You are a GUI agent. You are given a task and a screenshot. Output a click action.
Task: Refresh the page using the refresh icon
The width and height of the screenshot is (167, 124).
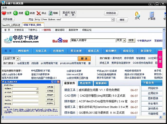click(51, 13)
